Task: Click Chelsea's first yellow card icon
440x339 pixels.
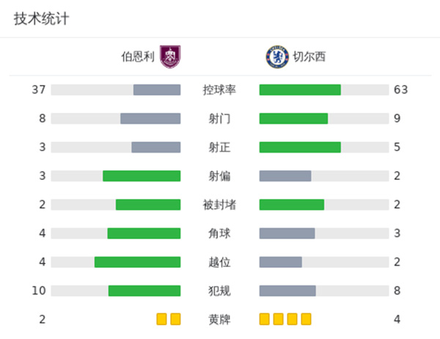Action: coord(265,319)
